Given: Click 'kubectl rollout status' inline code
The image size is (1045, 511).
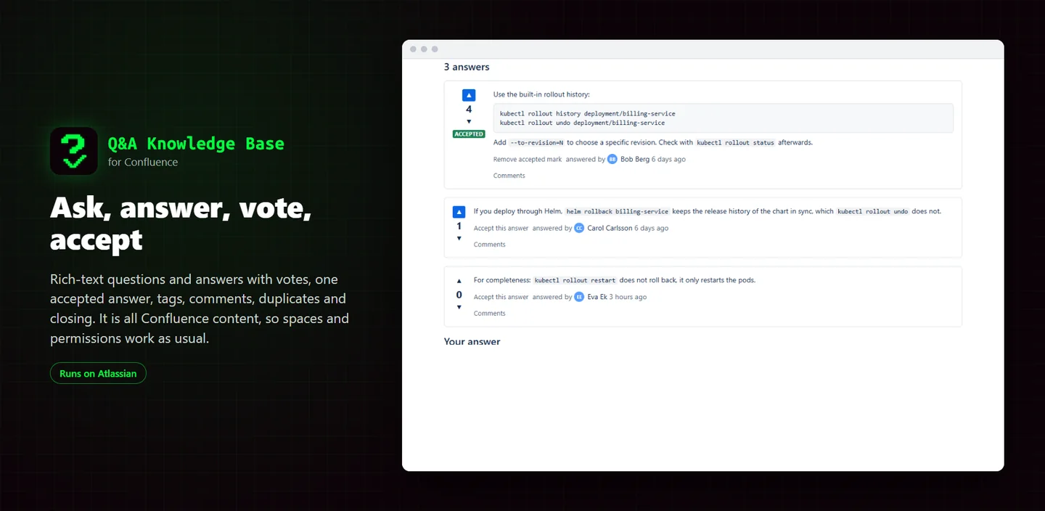Looking at the screenshot, I should click(x=735, y=143).
